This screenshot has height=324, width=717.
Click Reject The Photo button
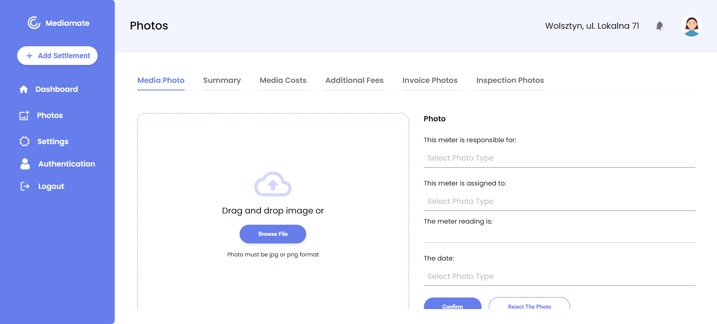point(529,304)
